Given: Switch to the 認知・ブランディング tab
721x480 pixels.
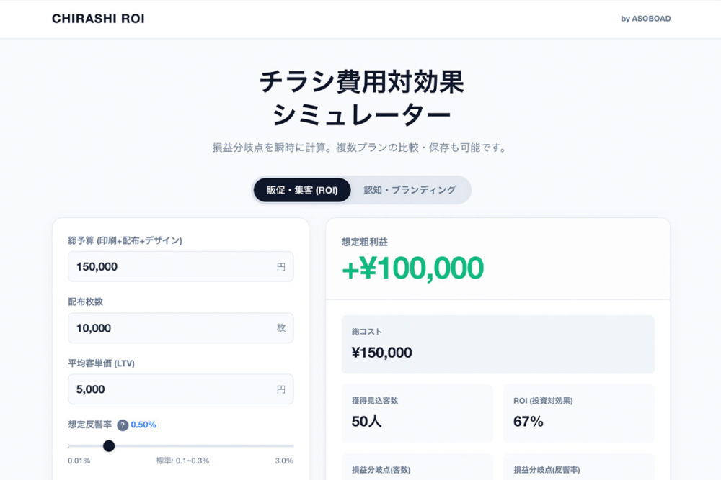Looking at the screenshot, I should (x=410, y=190).
